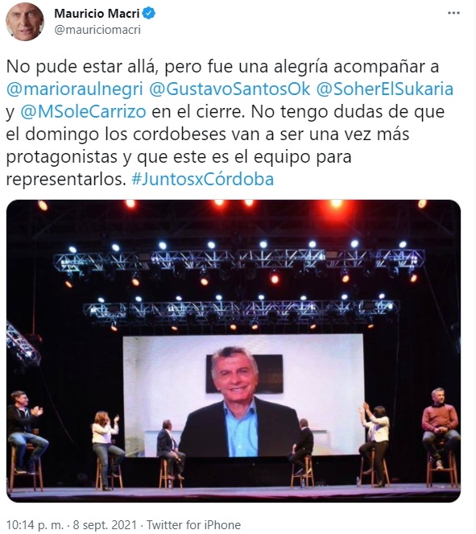
Task: Click the giant video screen showing Macri
Action: (x=243, y=395)
